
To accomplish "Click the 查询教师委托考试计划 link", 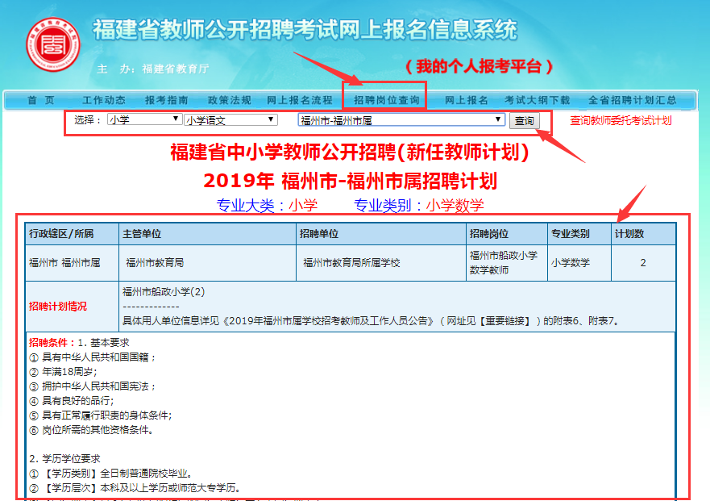I will click(621, 121).
